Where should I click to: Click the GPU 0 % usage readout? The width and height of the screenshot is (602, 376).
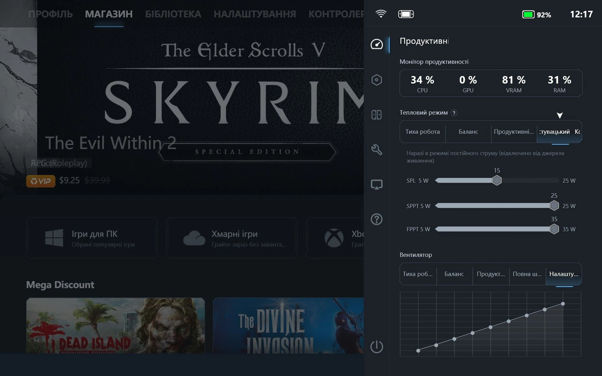468,84
